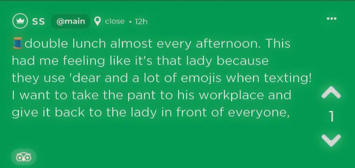This screenshot has height=168, width=355.
Task: Downvote the post with the down arrow
Action: pyautogui.click(x=331, y=140)
